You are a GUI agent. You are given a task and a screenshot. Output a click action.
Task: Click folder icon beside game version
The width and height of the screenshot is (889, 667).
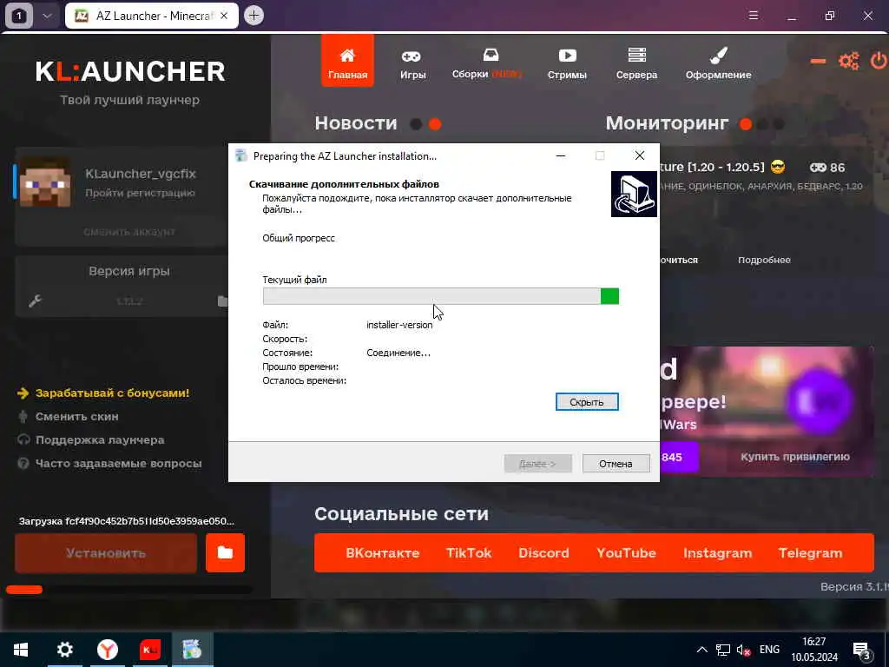click(223, 300)
